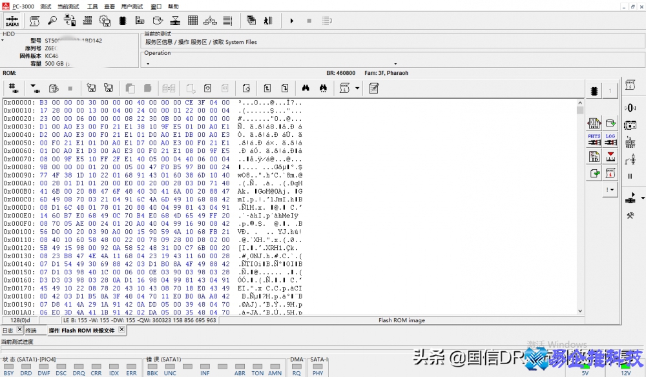The image size is (646, 377).
Task: Open the 用户测试 menu
Action: coord(132,6)
